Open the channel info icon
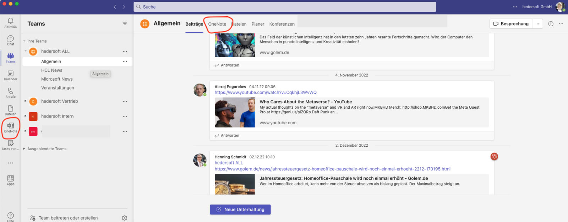568x222 pixels. click(x=551, y=24)
